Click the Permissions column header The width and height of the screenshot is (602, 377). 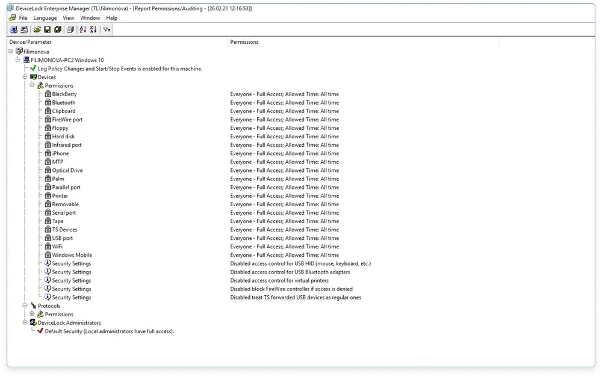(363, 42)
